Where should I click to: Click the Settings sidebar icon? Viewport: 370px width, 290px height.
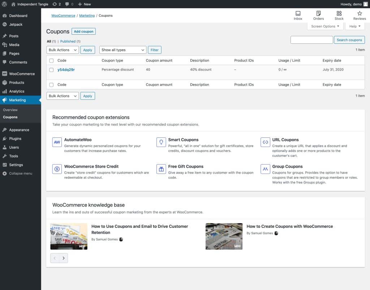pyautogui.click(x=4, y=165)
